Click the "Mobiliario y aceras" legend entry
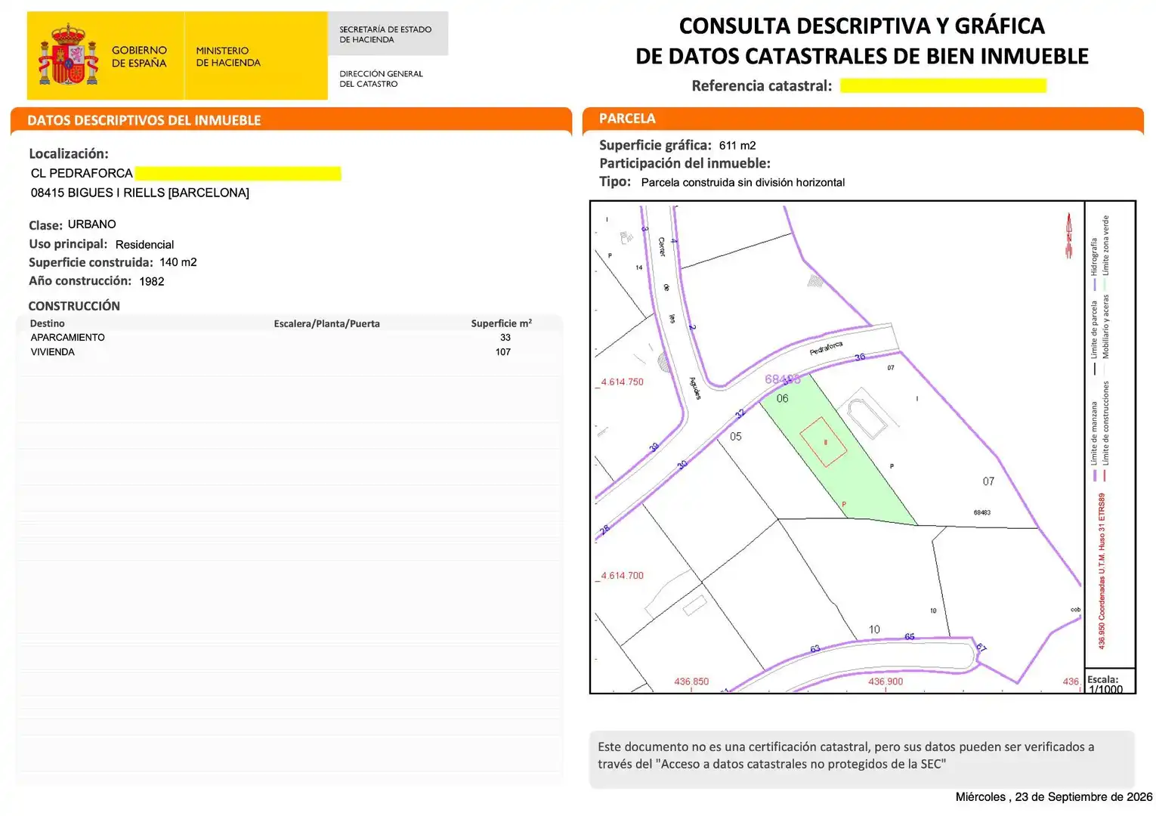Image resolution: width=1156 pixels, height=816 pixels. (1105, 335)
